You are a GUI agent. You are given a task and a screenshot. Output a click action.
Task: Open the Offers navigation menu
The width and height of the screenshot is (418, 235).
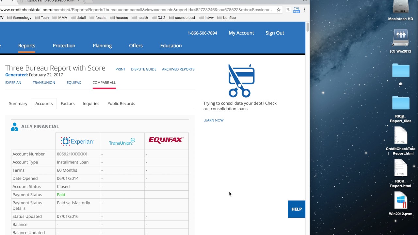(x=136, y=46)
